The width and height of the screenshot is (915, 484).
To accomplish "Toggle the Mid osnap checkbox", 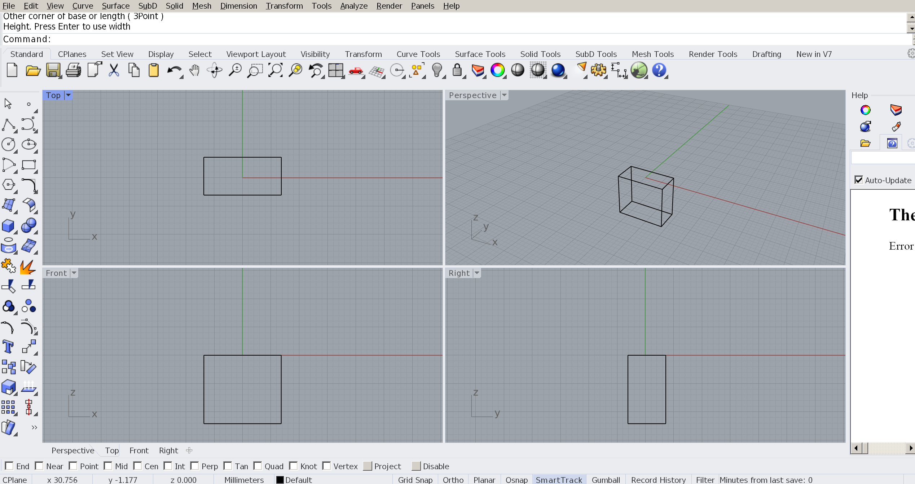I will coord(108,466).
